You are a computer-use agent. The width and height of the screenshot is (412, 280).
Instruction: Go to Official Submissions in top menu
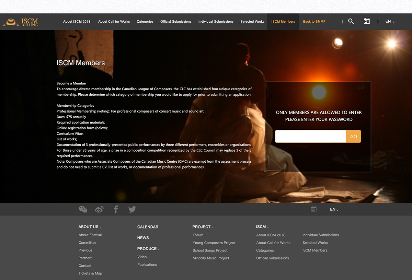[x=176, y=22]
